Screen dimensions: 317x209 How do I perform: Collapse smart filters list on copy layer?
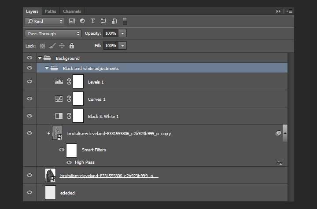pos(285,133)
